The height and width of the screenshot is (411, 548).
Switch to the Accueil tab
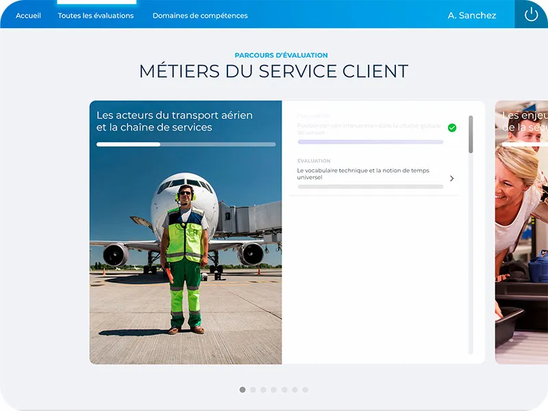pyautogui.click(x=27, y=14)
